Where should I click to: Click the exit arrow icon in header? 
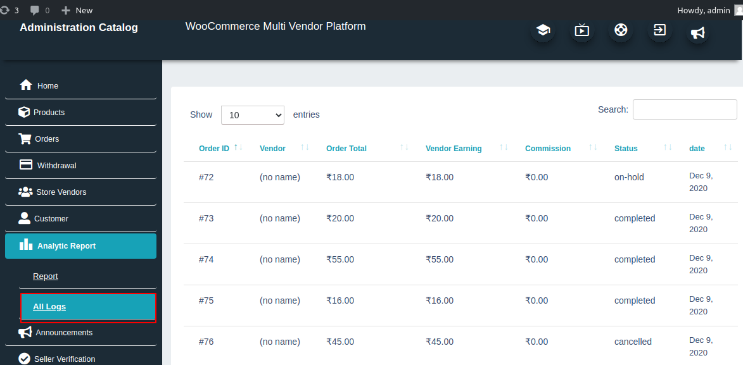[x=659, y=30]
